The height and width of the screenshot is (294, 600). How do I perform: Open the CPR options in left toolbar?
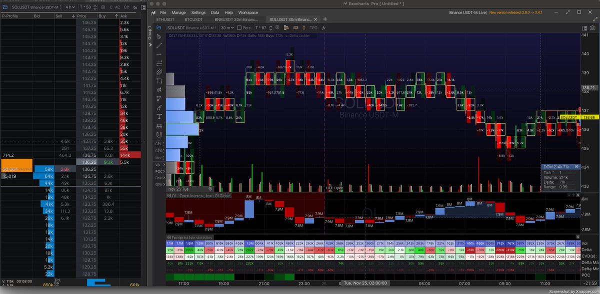[x=159, y=151]
